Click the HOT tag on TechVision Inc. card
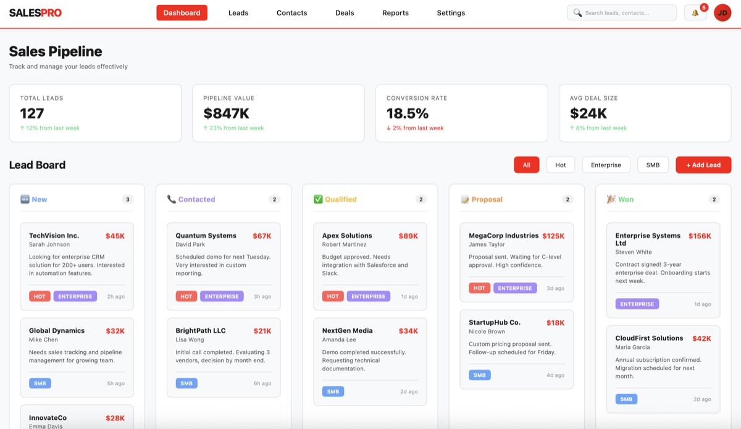This screenshot has width=741, height=429. pos(40,296)
